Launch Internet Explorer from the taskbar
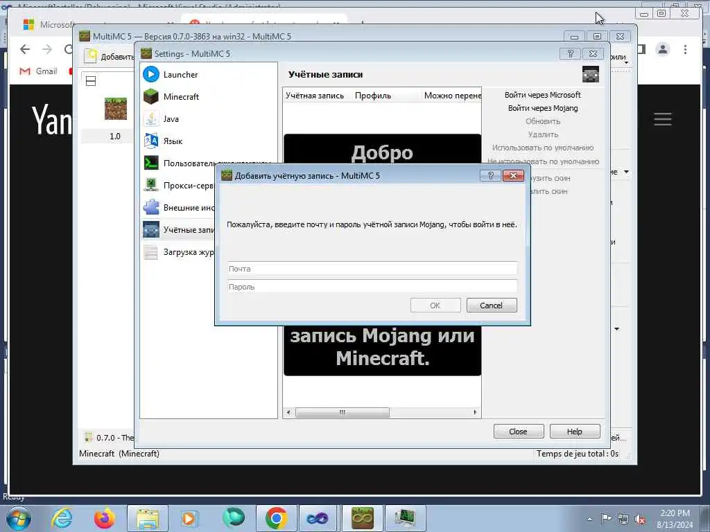Viewport: 710px width, 532px height. (61, 518)
